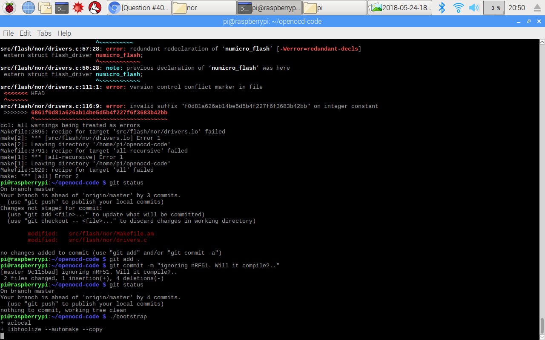Click the 20:50 clock
545x340 pixels.
(516, 8)
